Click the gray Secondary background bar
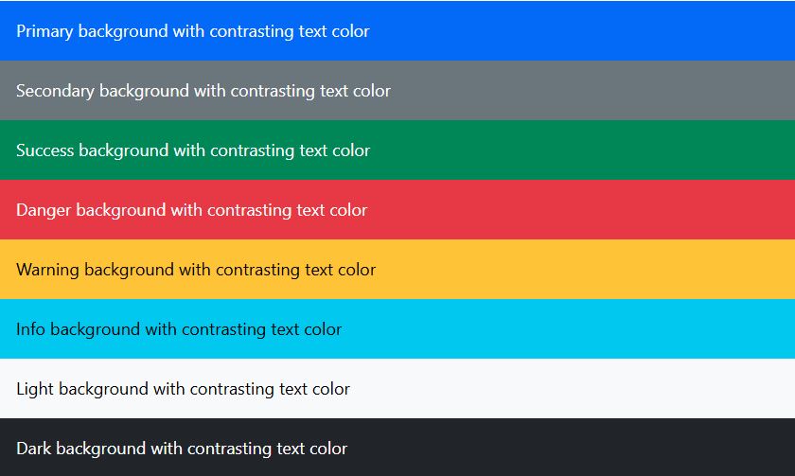Viewport: 795px width, 476px height. coord(397,90)
